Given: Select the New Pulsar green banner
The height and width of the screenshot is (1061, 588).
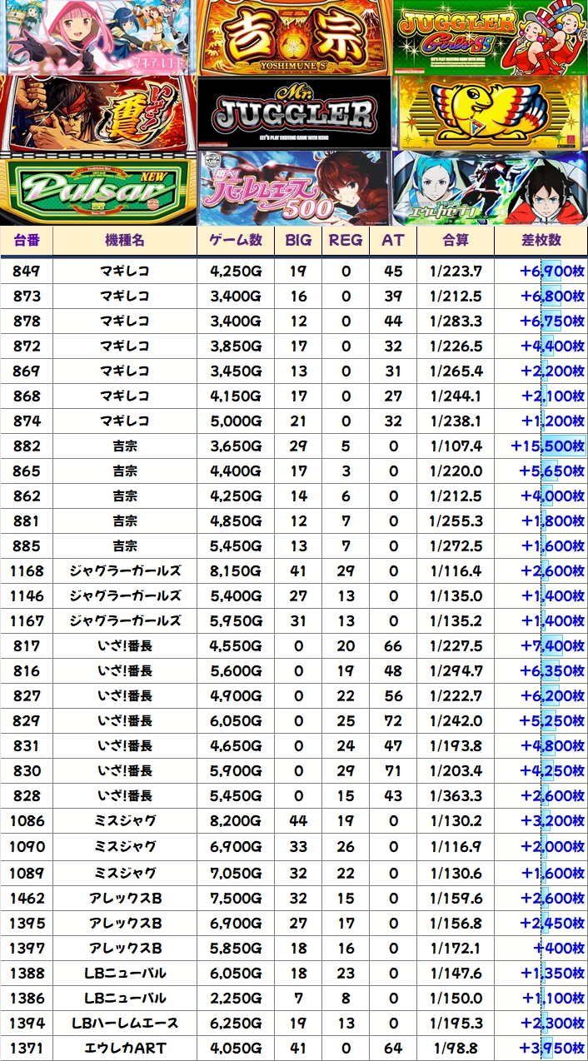Looking at the screenshot, I should point(98,187).
